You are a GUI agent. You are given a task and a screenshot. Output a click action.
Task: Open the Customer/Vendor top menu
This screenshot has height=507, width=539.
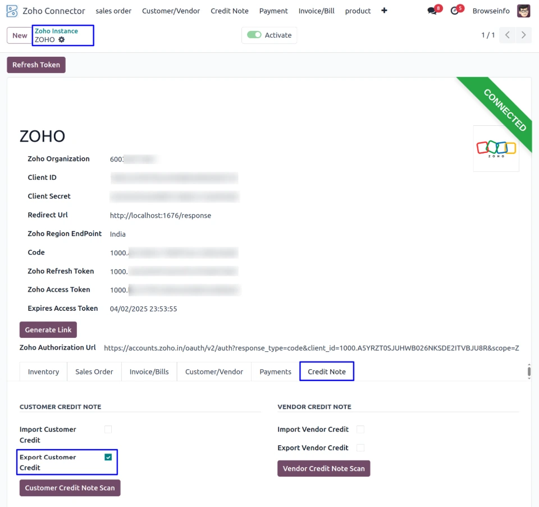[171, 11]
